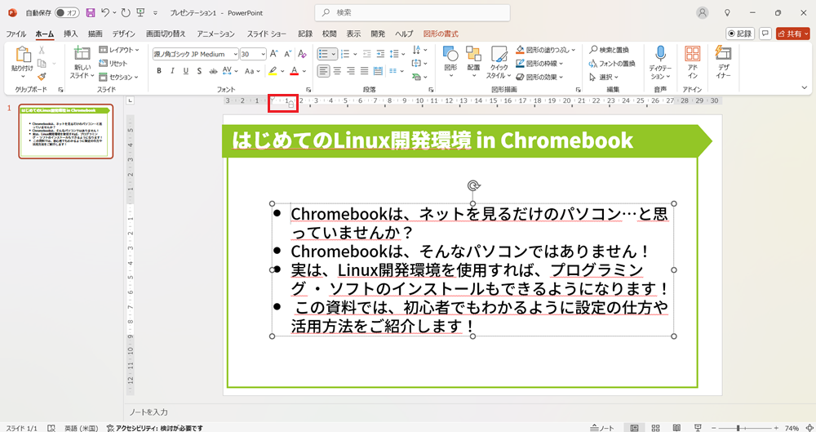Align text right
The image size is (816, 432).
[x=351, y=71]
